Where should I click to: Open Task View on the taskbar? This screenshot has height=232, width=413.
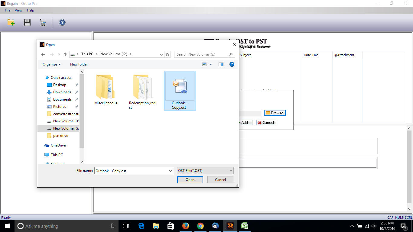[x=126, y=226]
